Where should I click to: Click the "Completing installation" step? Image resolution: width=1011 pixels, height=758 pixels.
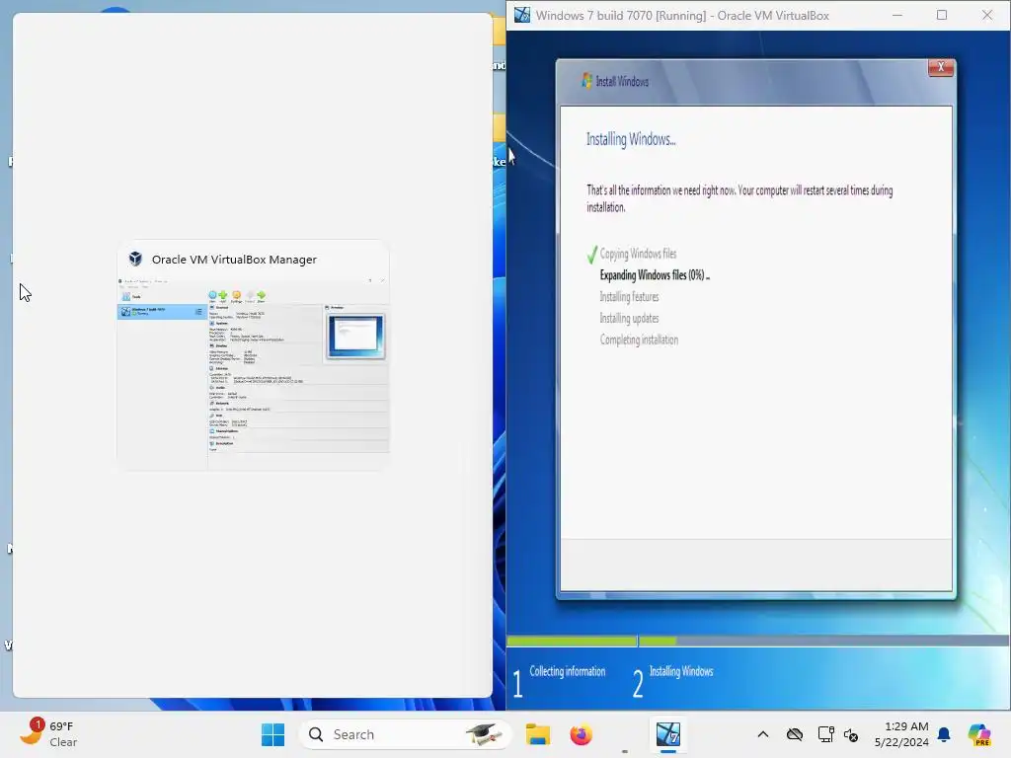coord(639,340)
